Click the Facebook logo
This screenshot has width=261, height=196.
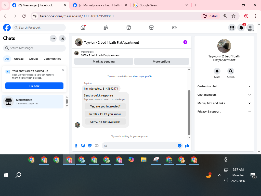tap(7, 28)
